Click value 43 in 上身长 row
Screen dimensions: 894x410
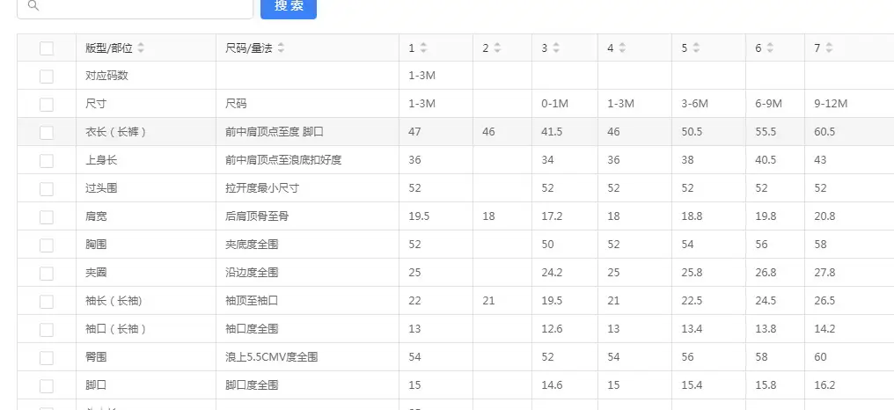pyautogui.click(x=820, y=160)
